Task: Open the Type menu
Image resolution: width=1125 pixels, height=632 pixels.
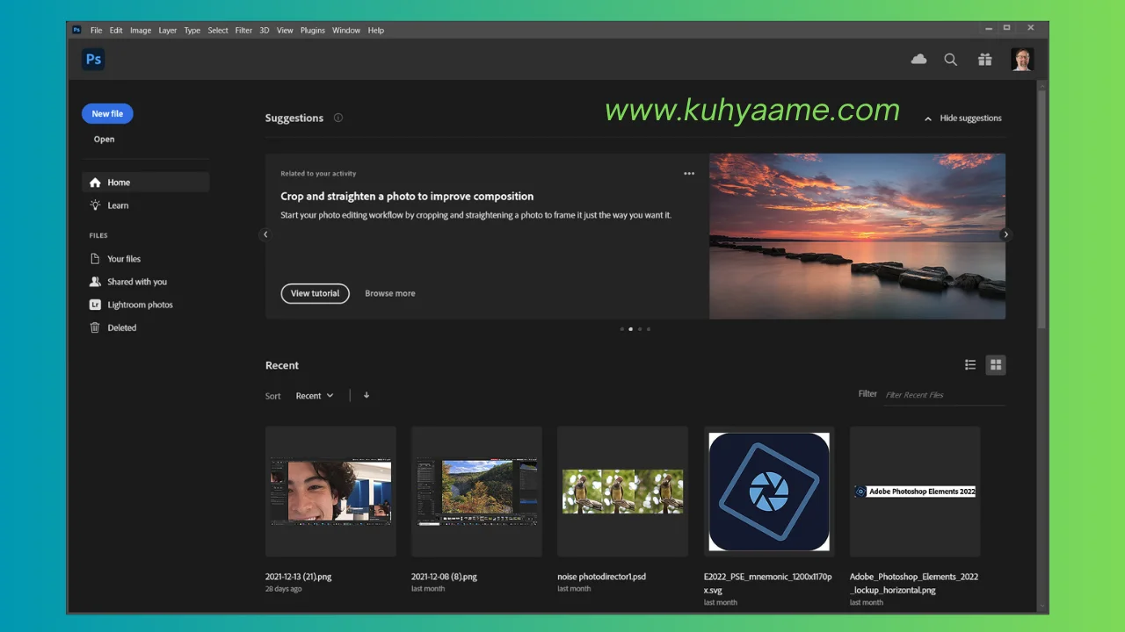Action: [192, 30]
